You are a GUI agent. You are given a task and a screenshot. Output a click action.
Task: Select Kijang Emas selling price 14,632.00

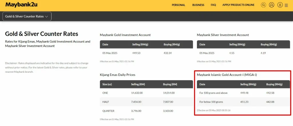[x=137, y=93]
